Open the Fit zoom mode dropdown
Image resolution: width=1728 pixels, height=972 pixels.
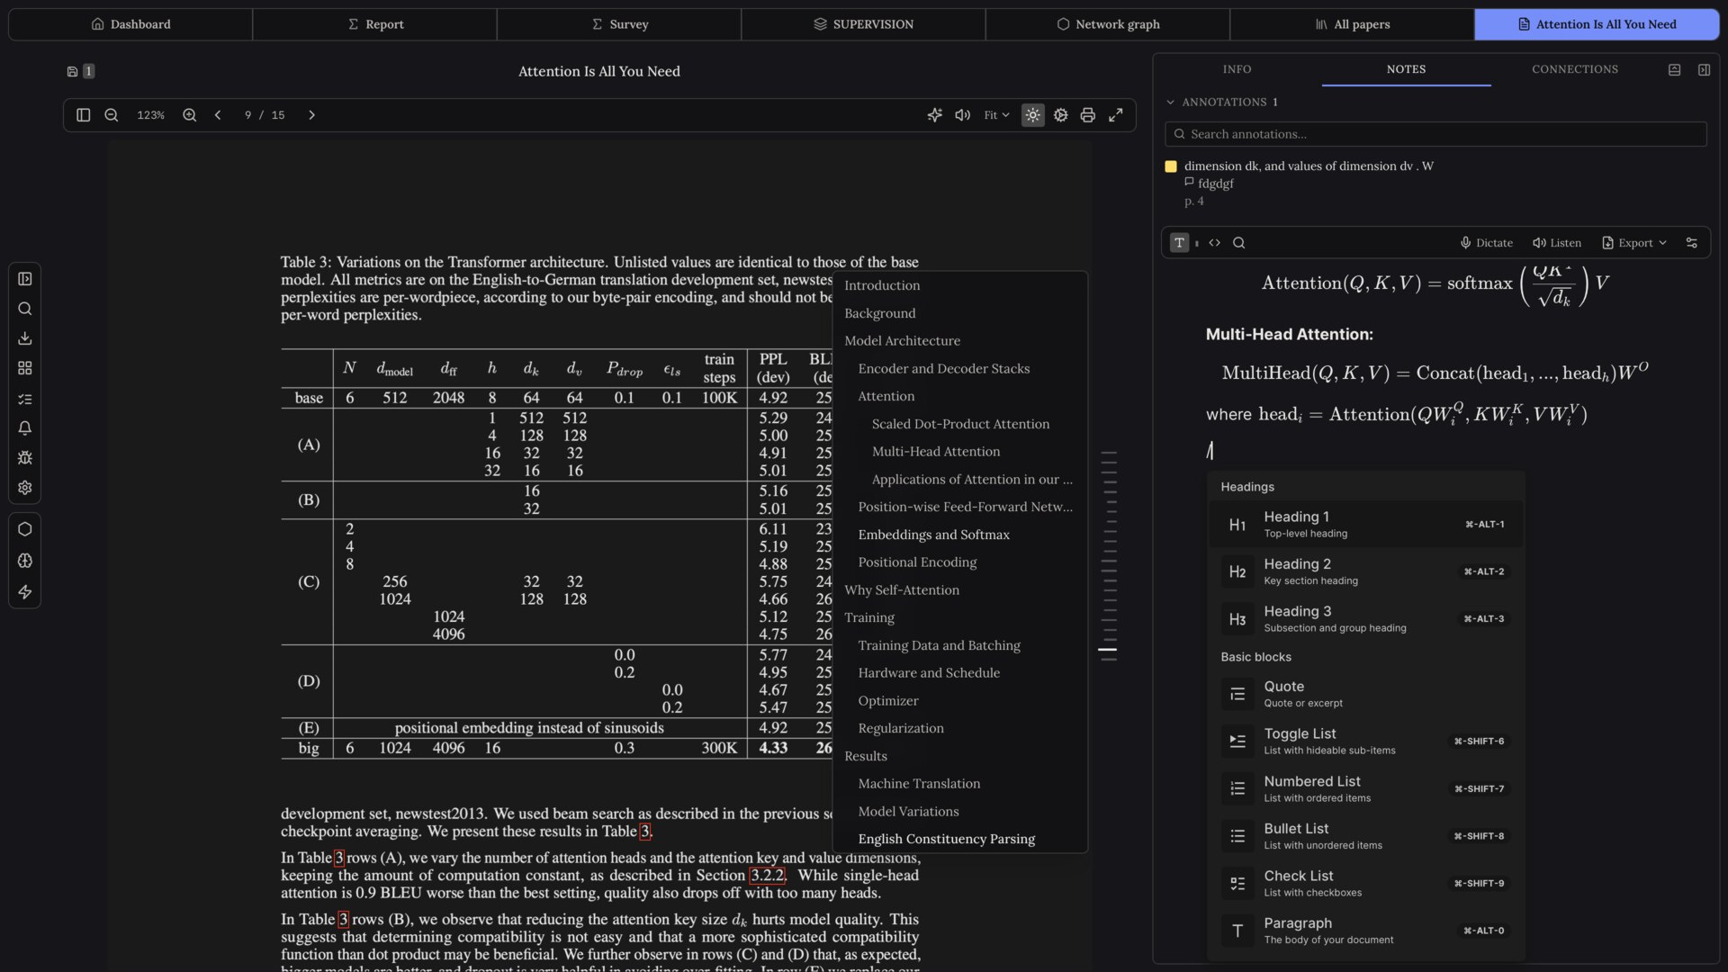pos(996,115)
